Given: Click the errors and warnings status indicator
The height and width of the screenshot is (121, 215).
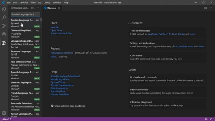Looking at the screenshot, I should (x=7, y=119).
